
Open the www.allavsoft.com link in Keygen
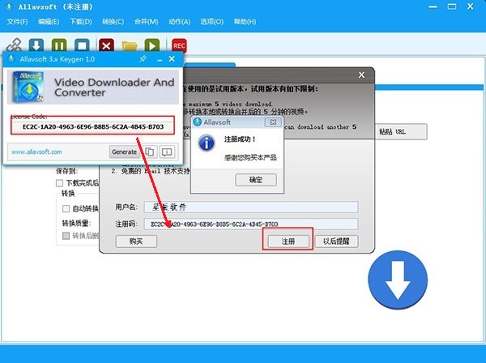click(x=36, y=152)
